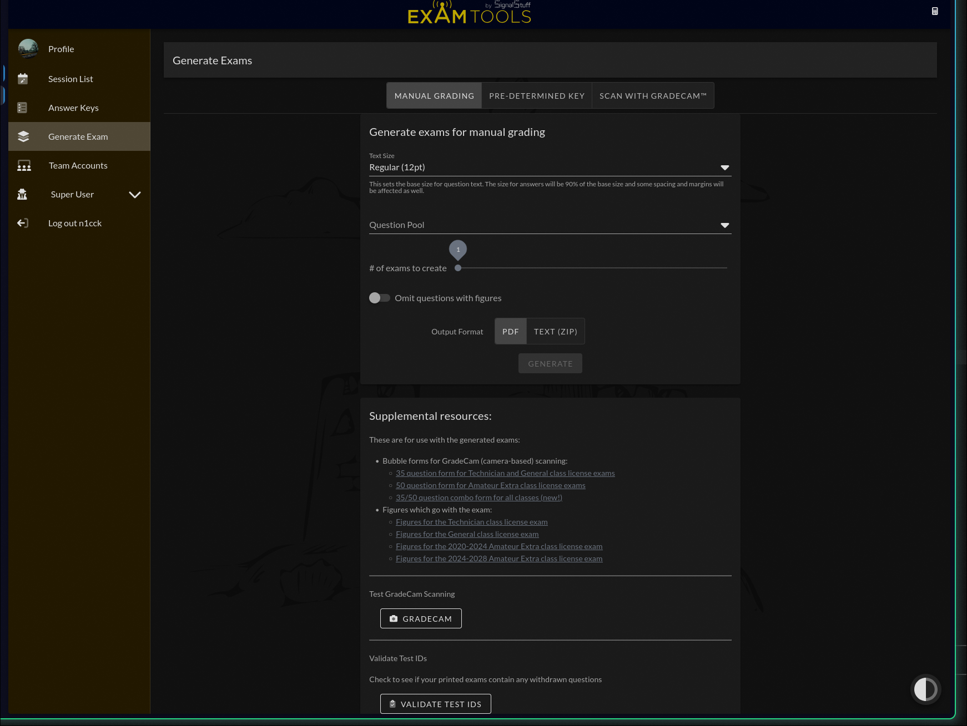Click the Team Accounts group icon
The width and height of the screenshot is (967, 726).
pos(24,165)
